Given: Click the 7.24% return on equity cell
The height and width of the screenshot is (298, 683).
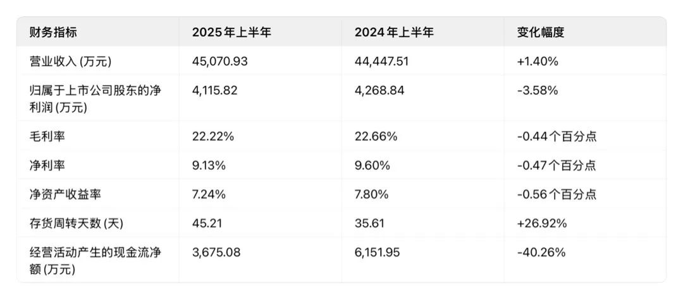Looking at the screenshot, I should pos(209,194).
